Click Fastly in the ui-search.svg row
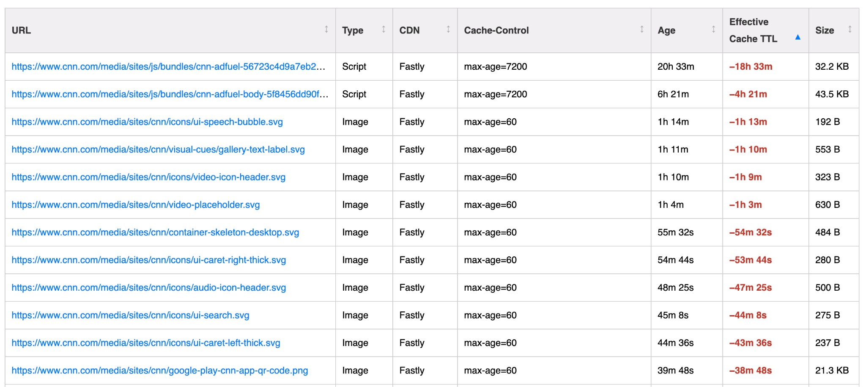The height and width of the screenshot is (387, 866). (x=412, y=316)
